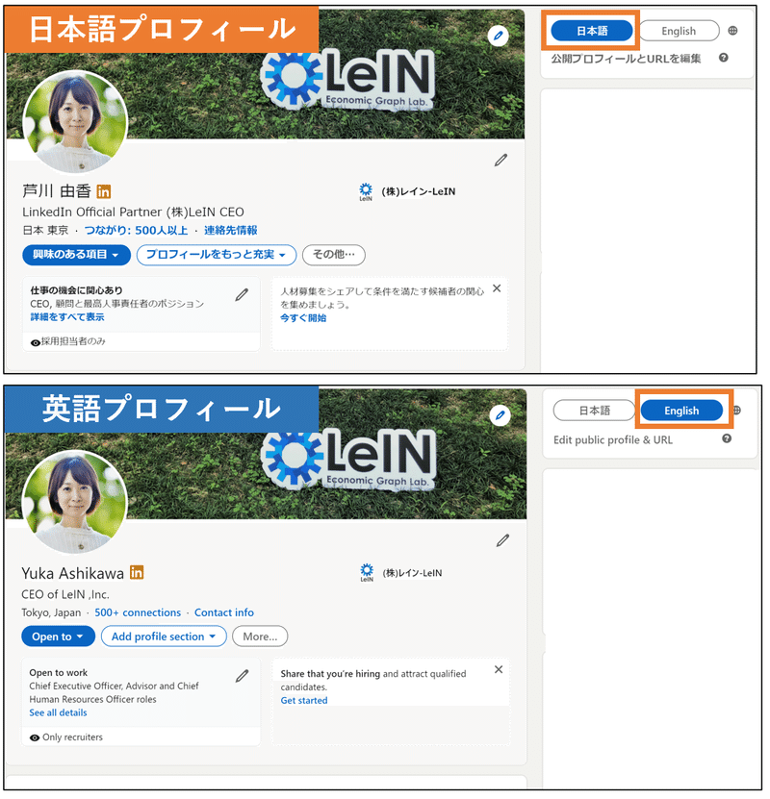
Task: Open 500+ connections link
Action: [138, 612]
